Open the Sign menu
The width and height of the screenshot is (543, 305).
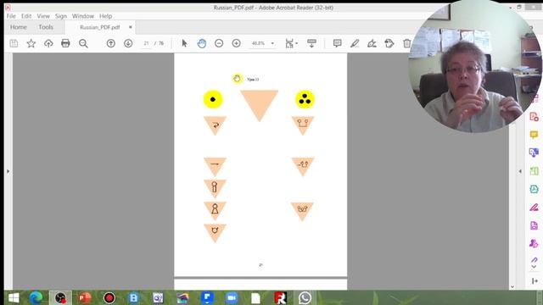(x=60, y=16)
